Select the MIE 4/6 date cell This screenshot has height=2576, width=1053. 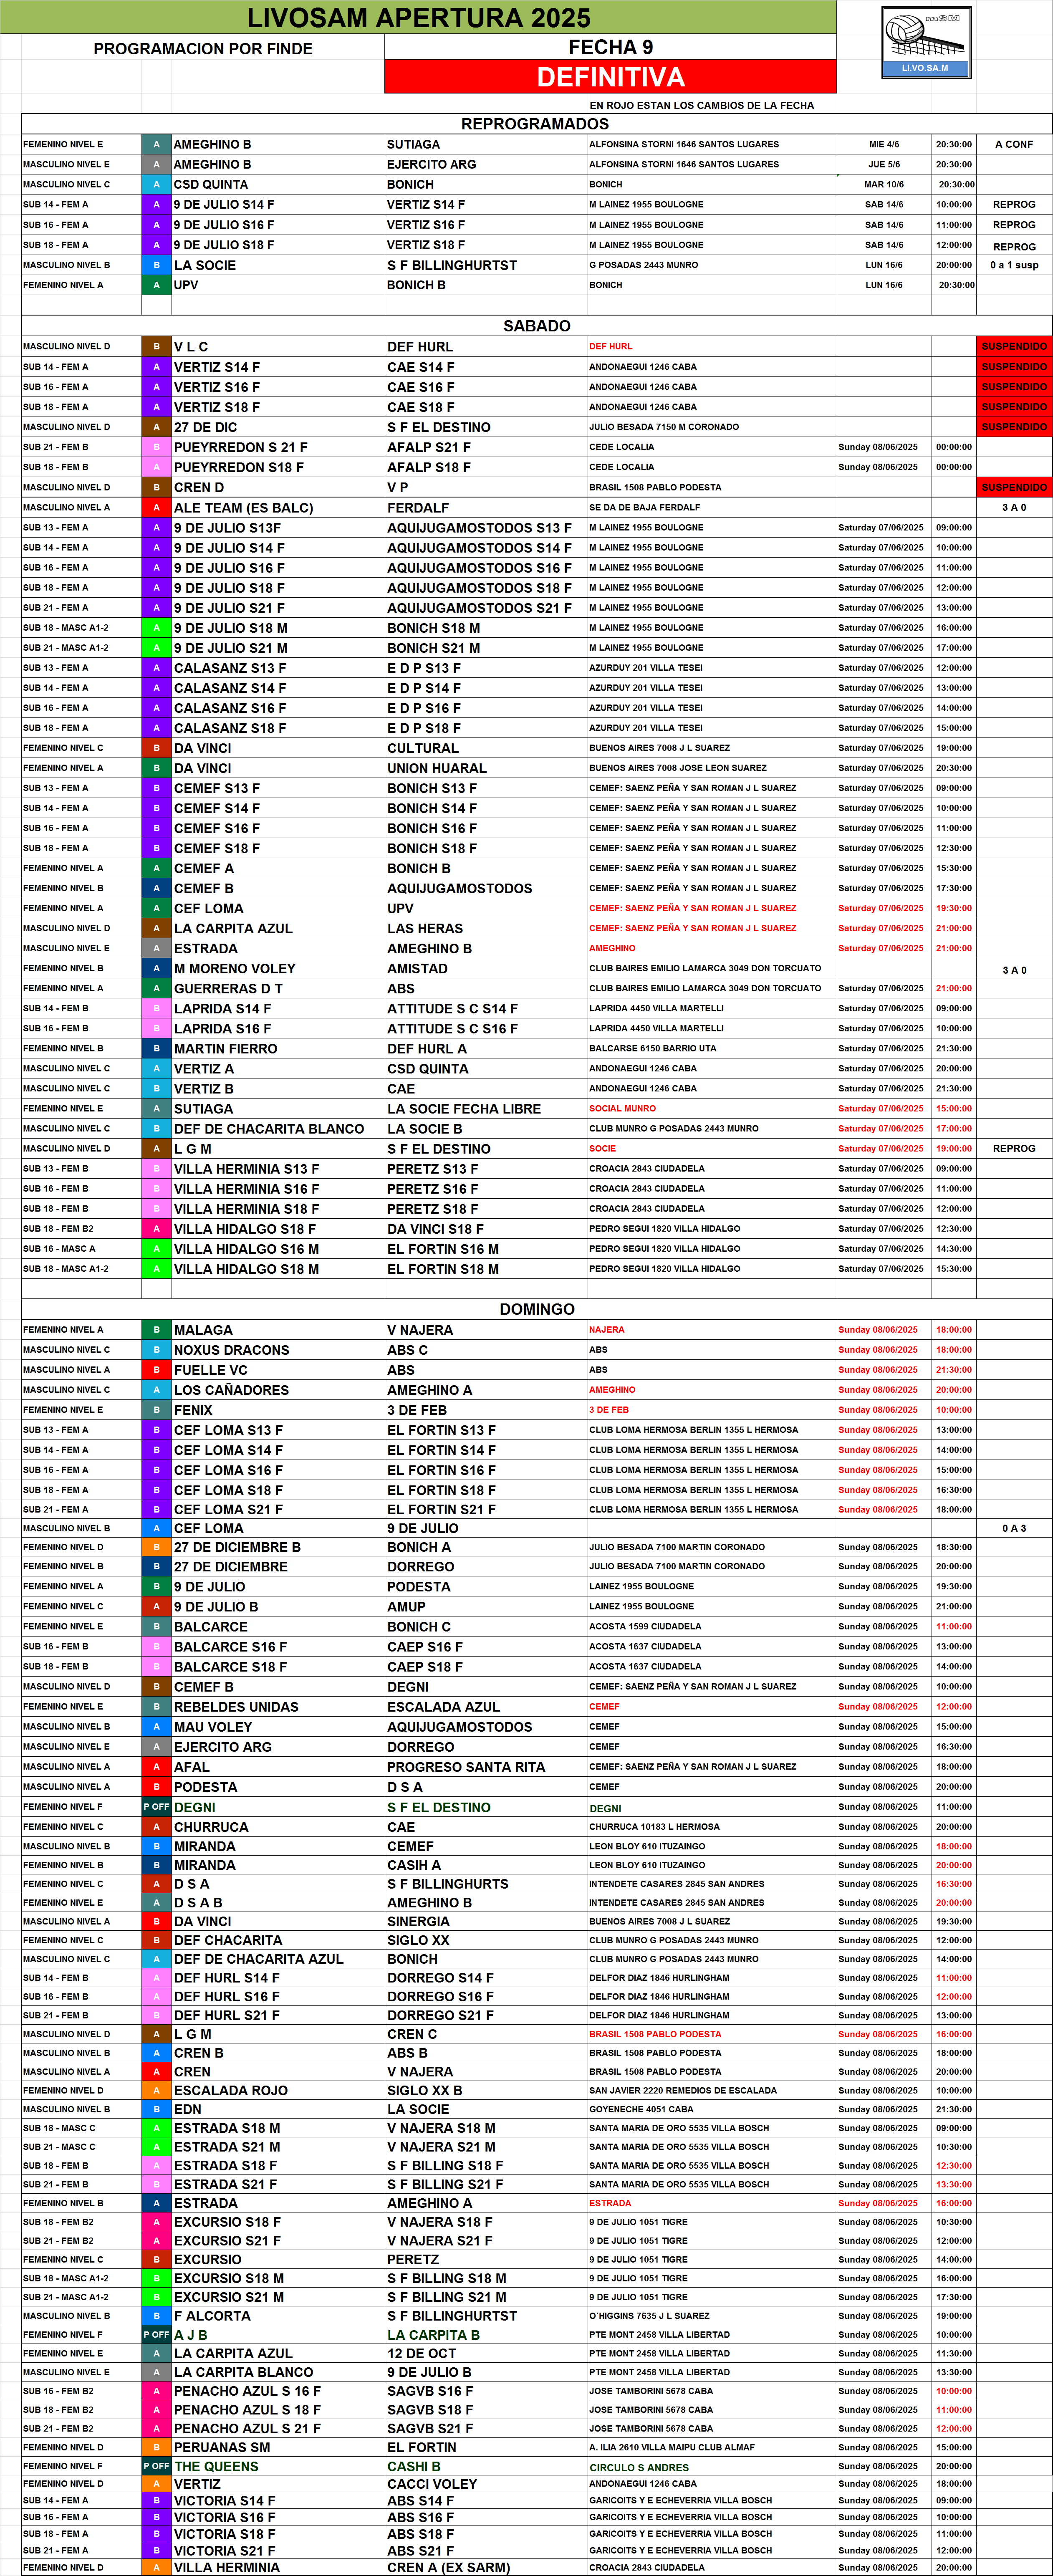click(884, 144)
